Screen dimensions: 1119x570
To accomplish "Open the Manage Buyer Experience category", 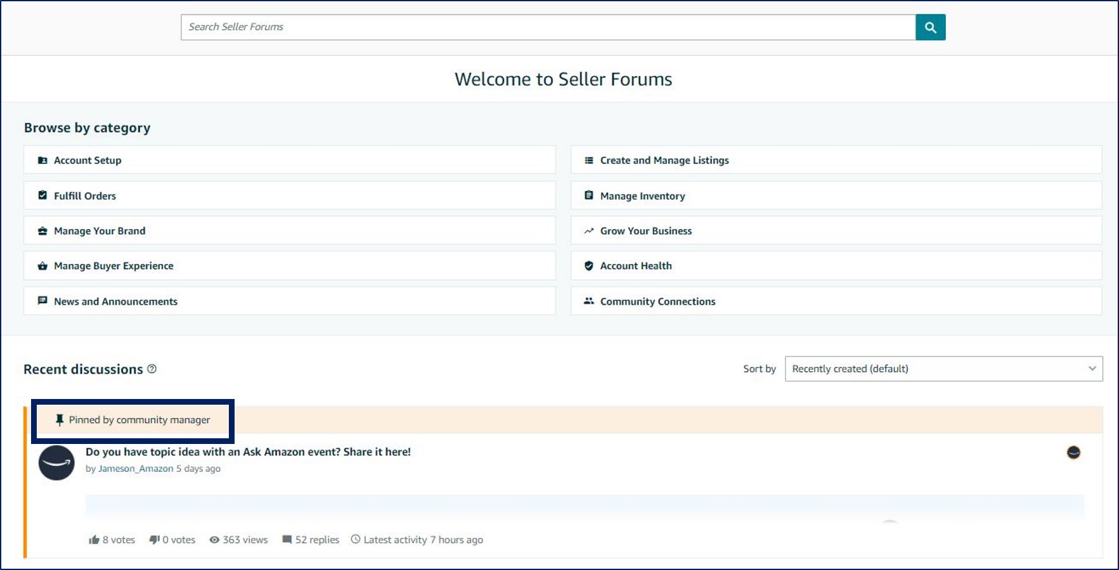I will click(290, 266).
